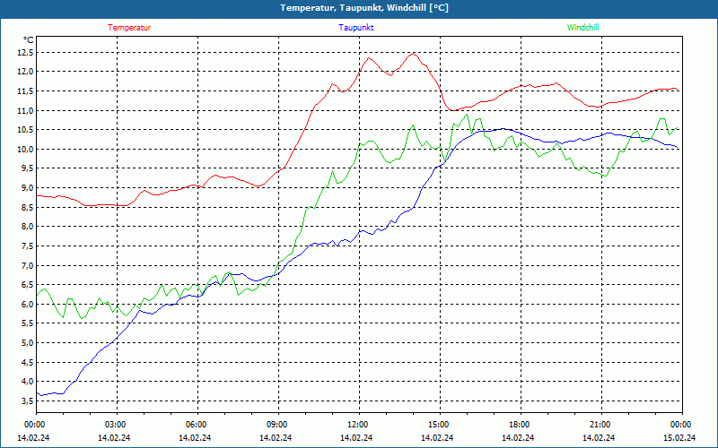Click the 11,0 y-axis value
This screenshot has height=448, width=718.
pos(26,110)
